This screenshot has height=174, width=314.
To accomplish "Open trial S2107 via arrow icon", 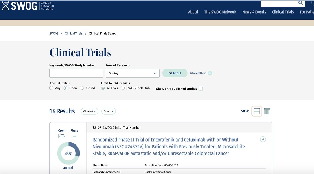I will (263, 139).
